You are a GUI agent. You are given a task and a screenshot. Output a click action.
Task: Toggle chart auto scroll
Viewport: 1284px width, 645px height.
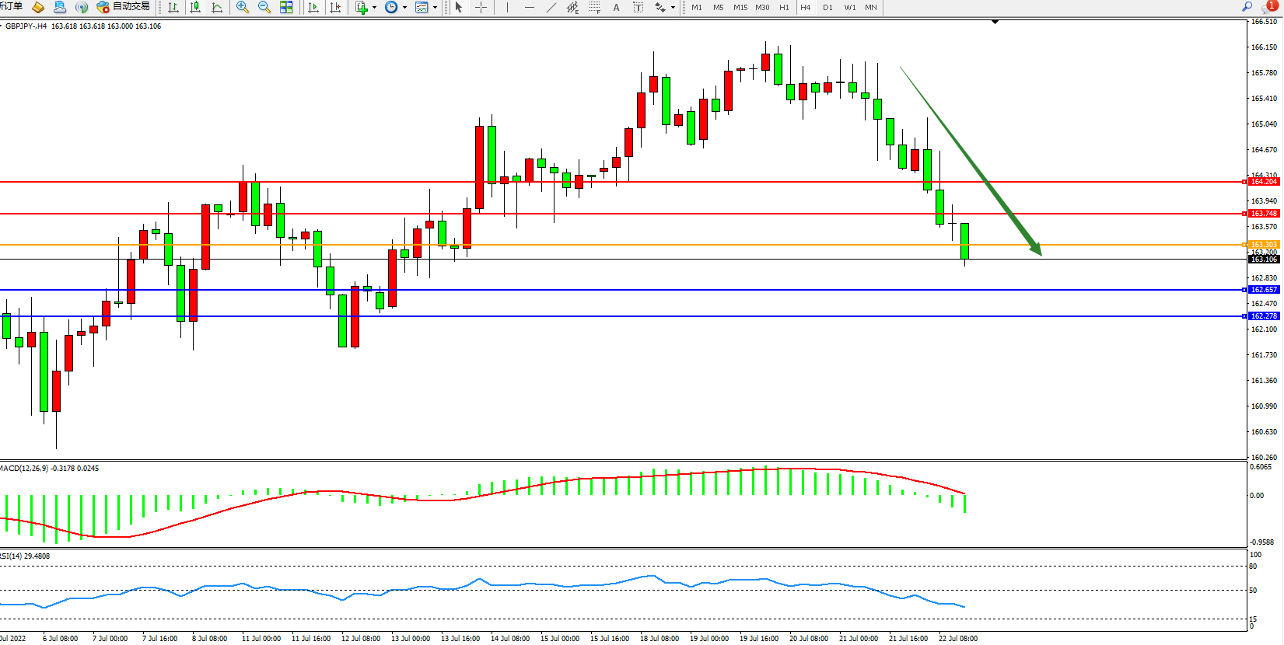(313, 7)
